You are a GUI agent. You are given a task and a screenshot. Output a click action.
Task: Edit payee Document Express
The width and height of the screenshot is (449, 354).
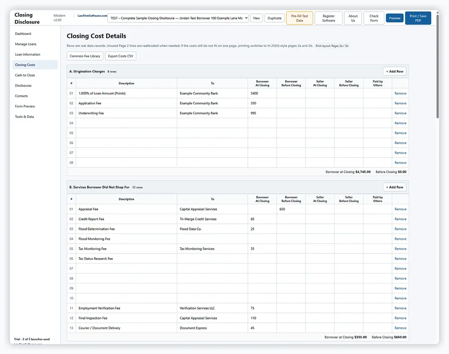tap(212, 328)
